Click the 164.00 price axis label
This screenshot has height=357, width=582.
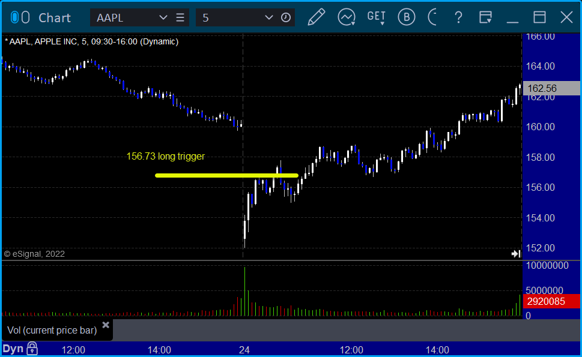click(x=541, y=67)
